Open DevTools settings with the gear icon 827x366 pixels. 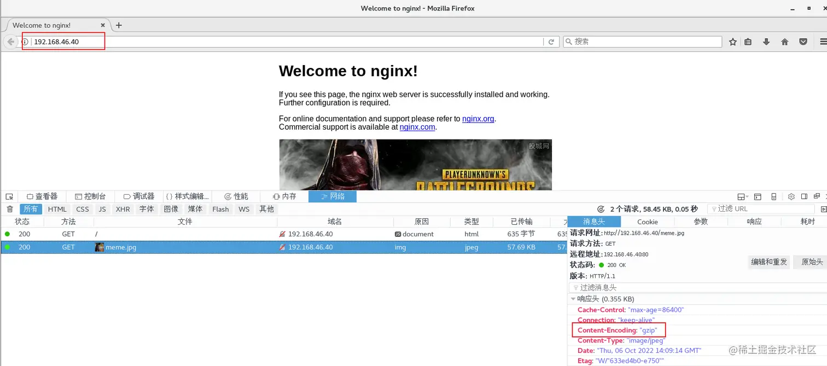[x=791, y=196]
